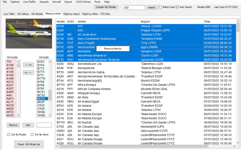This screenshot has height=150, width=241.
Task: Select B763 in the Include list
Action: tap(42, 62)
